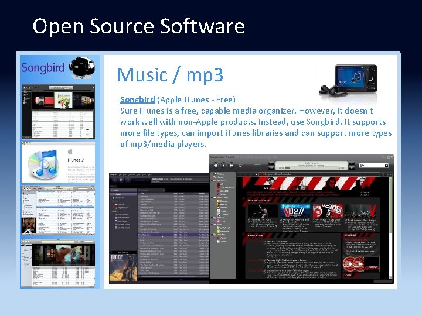Open the iTunes 7 logo thumbnail
This screenshot has height=316, width=422.
58,163
